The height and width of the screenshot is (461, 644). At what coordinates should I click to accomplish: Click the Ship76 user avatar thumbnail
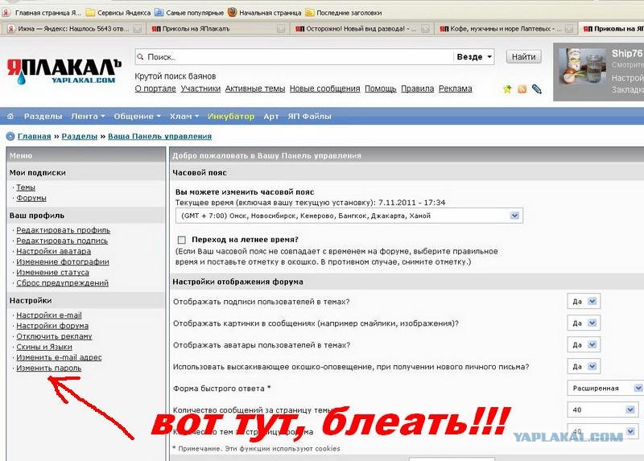(x=582, y=67)
